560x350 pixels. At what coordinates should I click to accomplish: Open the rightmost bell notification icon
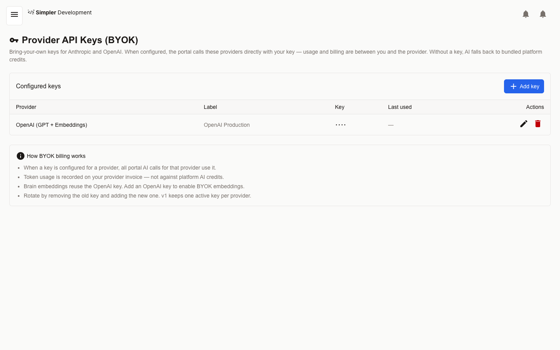point(543,14)
